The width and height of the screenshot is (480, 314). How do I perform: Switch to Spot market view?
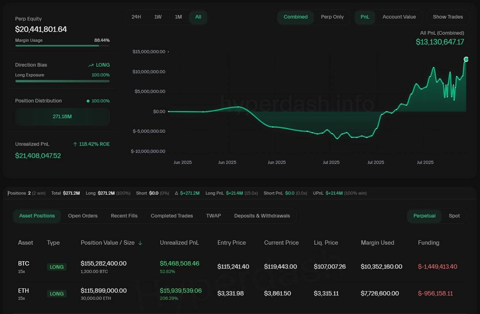[x=454, y=216]
